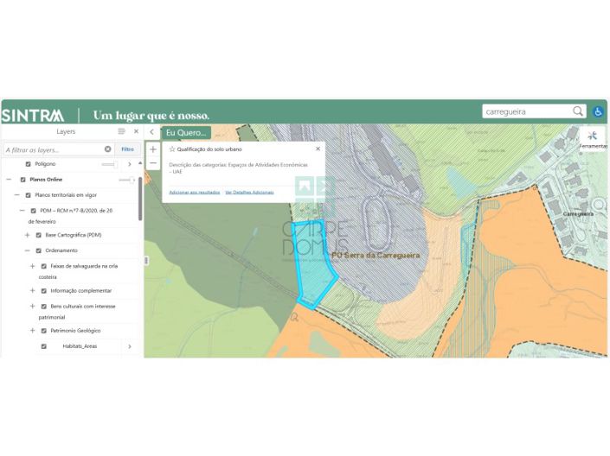Close the Layers panel
This screenshot has width=610, height=456.
click(136, 131)
